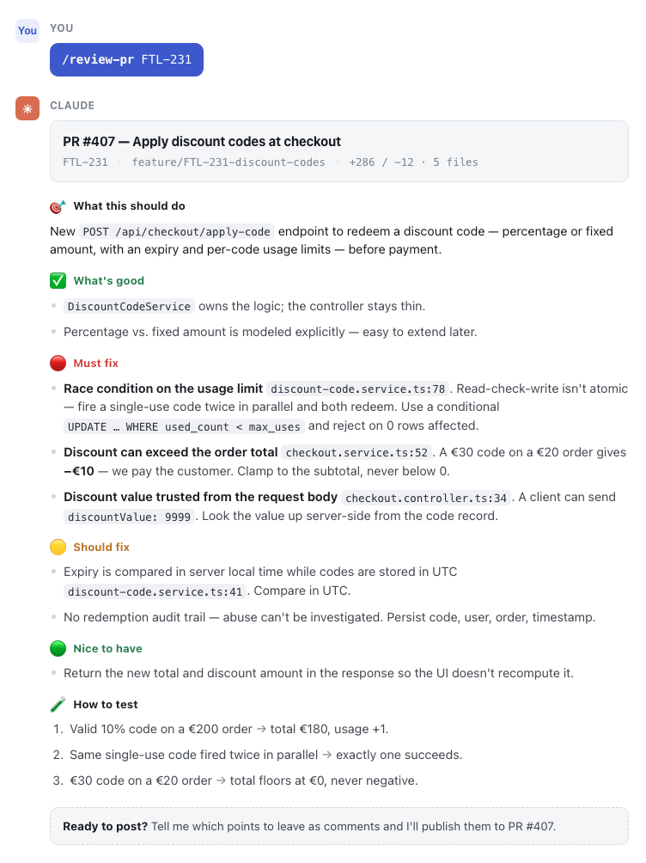The width and height of the screenshot is (646, 863).
Task: Click the yellow circle beside Should fix
Action: pyautogui.click(x=58, y=547)
